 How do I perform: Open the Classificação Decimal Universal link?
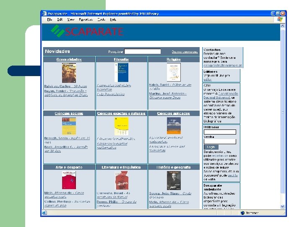(x=221, y=95)
